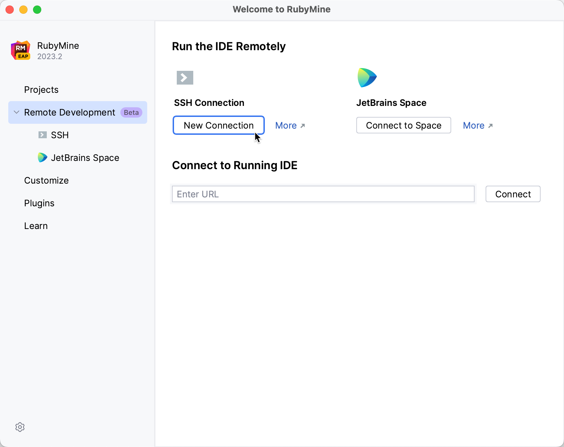
Task: Click the large JetBrains Space logo
Action: pos(367,78)
